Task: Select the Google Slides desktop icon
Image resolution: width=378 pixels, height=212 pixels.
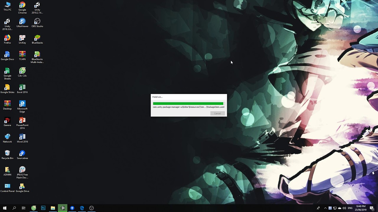Action: 7,89
